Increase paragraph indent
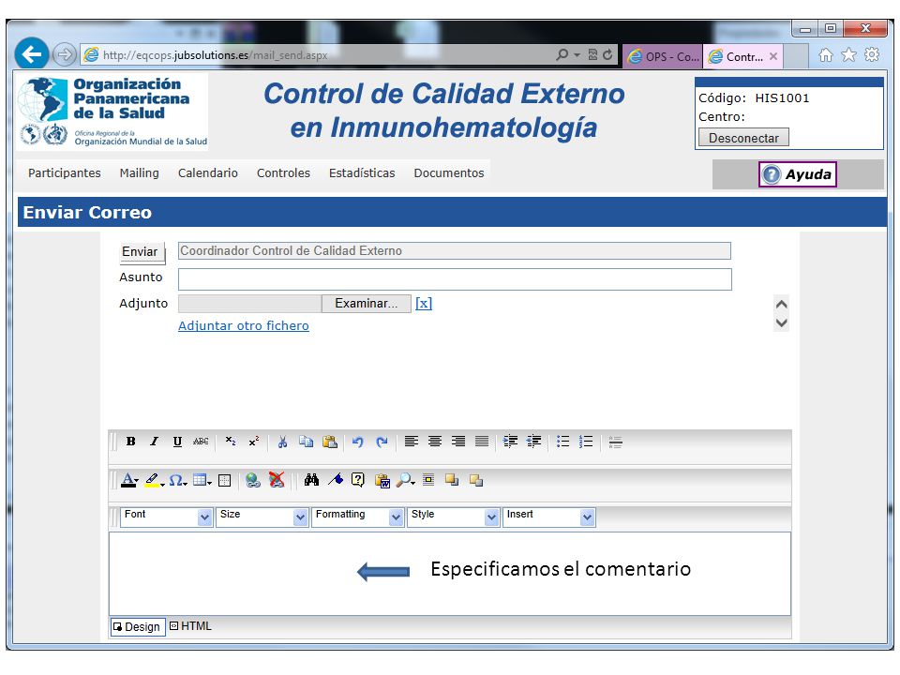 (x=510, y=442)
